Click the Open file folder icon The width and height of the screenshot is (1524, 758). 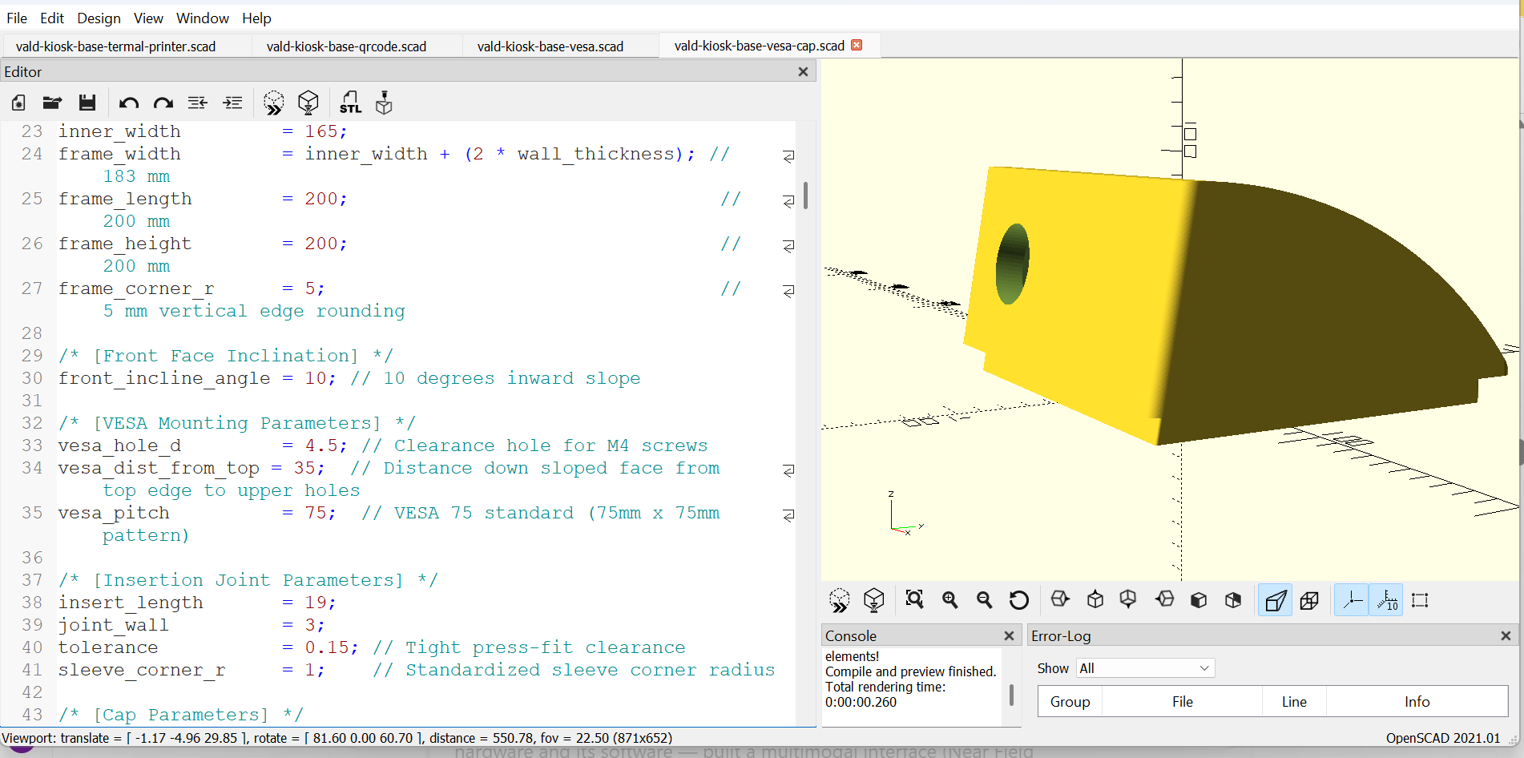[x=52, y=103]
